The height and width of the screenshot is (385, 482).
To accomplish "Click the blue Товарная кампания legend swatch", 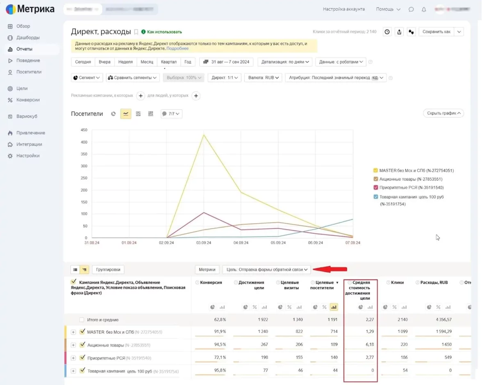I will coord(375,197).
